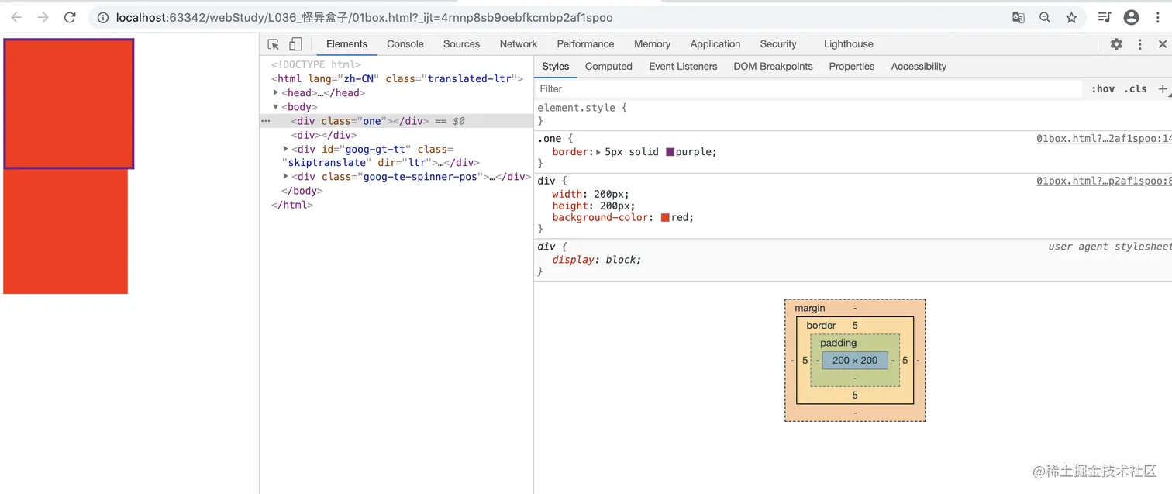This screenshot has width=1172, height=494.
Task: Select the Computed sub-tab
Action: pyautogui.click(x=608, y=67)
